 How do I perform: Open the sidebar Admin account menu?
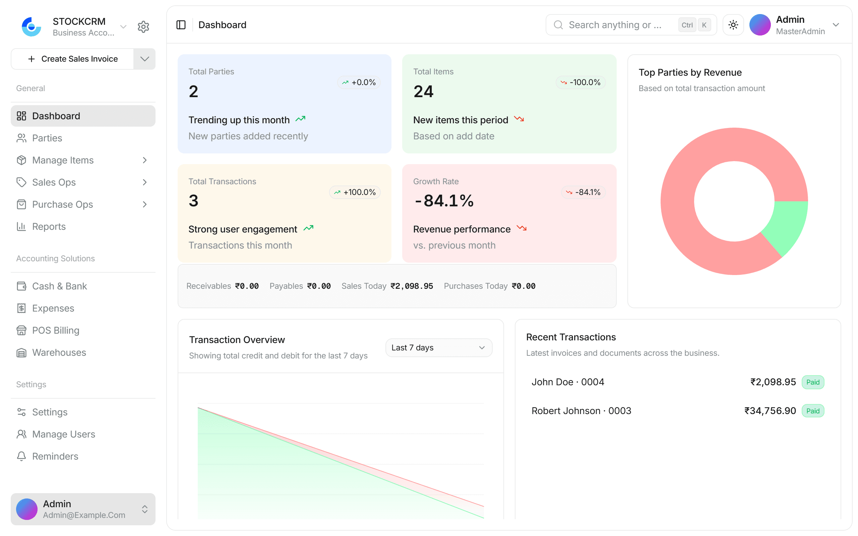click(x=83, y=509)
